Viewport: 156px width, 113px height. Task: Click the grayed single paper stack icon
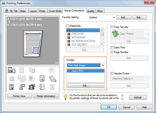(11, 78)
